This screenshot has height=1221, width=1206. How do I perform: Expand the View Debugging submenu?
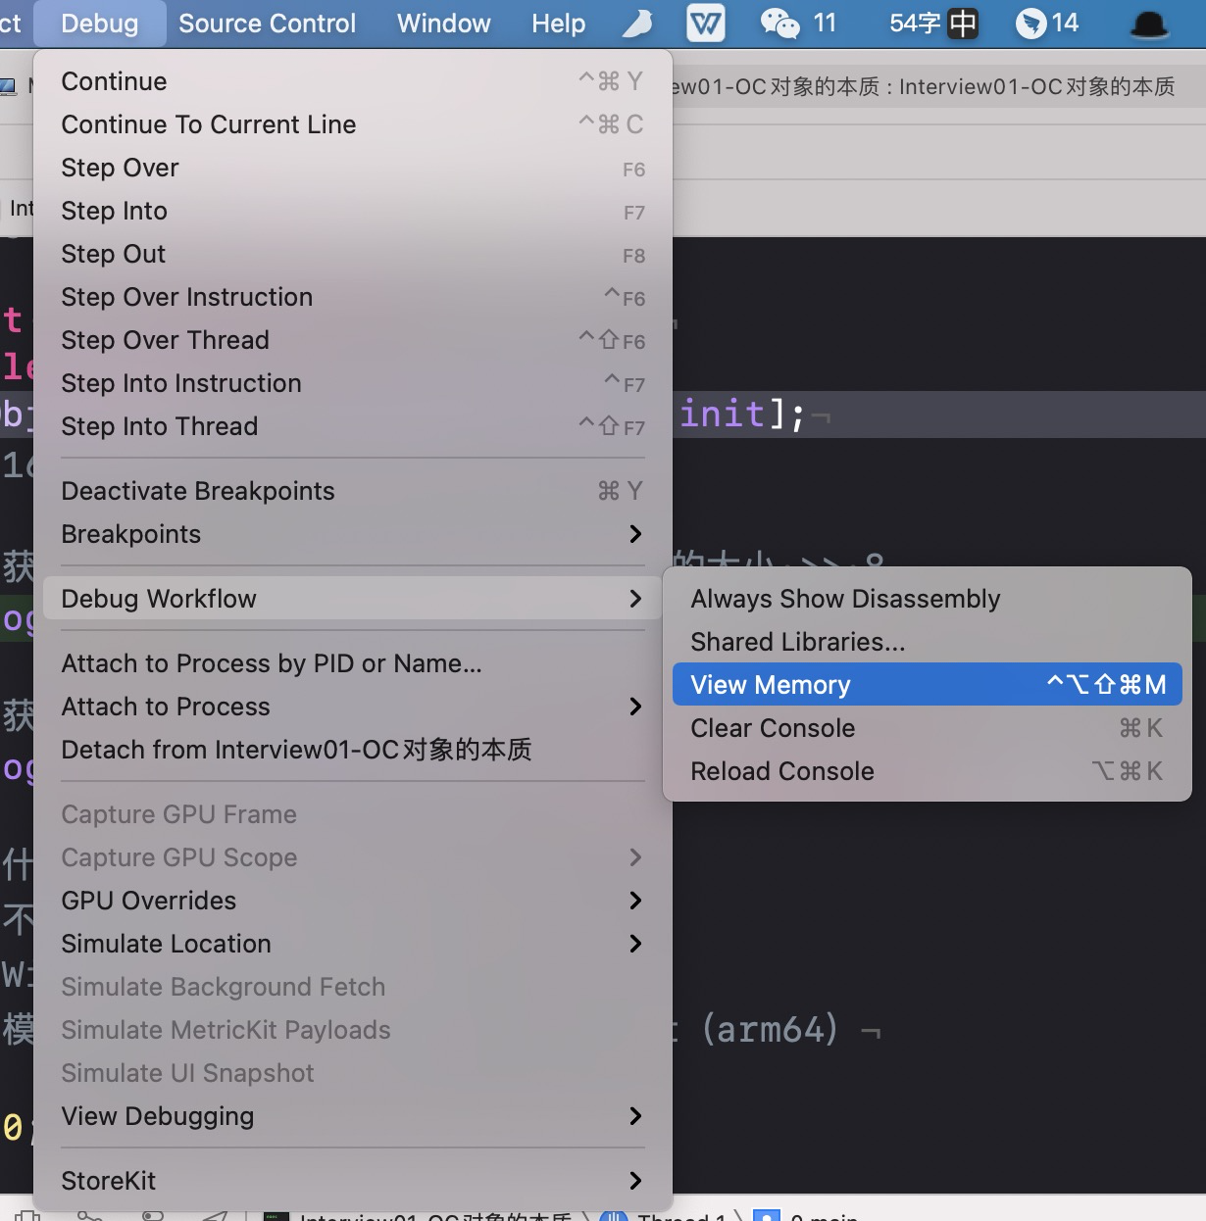tap(353, 1116)
